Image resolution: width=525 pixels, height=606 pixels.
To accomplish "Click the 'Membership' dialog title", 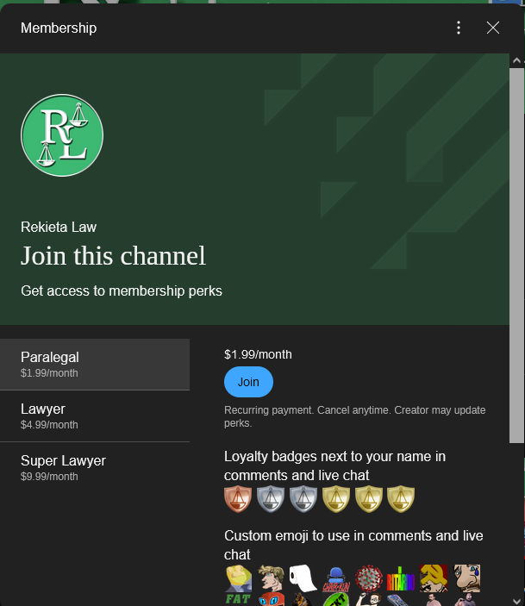I will click(x=59, y=28).
